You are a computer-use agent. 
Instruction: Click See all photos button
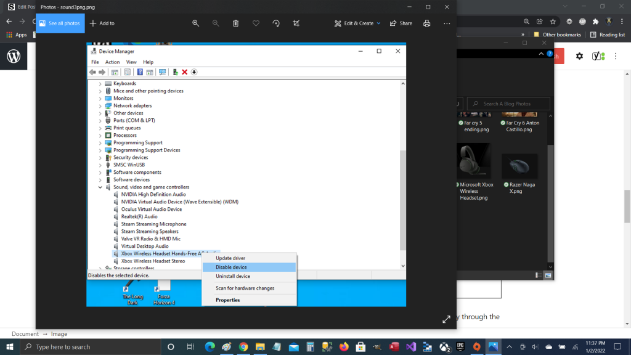(60, 23)
